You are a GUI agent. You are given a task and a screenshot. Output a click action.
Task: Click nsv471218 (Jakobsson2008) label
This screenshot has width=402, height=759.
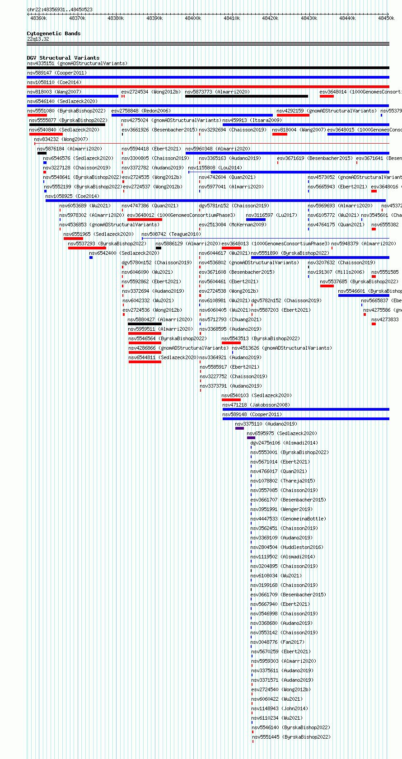click(256, 405)
